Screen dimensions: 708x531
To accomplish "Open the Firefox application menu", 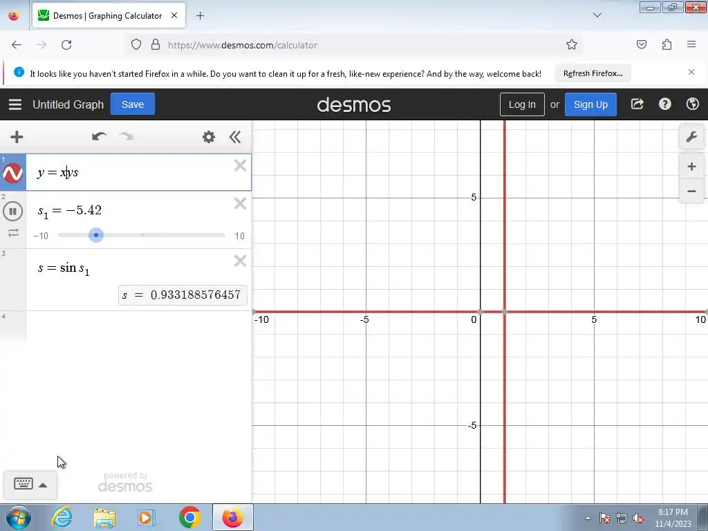I will (x=691, y=44).
